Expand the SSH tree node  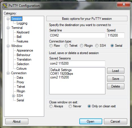(x=13, y=96)
